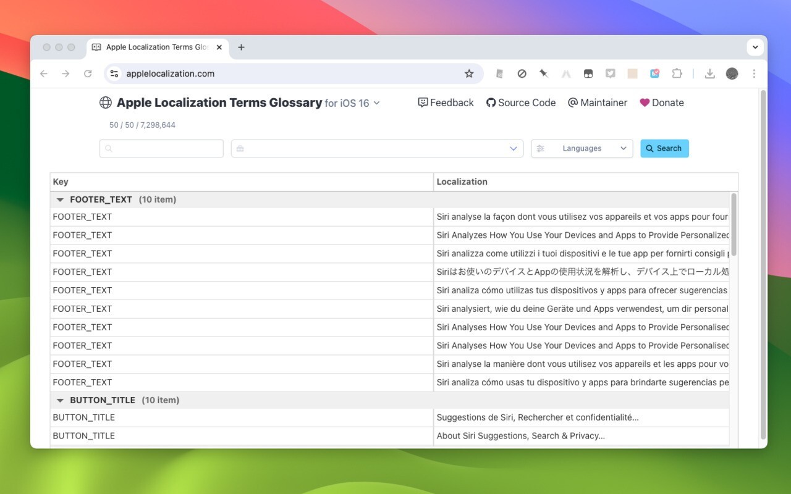Click the heart icon to Donate
This screenshot has height=494, width=791.
(645, 103)
